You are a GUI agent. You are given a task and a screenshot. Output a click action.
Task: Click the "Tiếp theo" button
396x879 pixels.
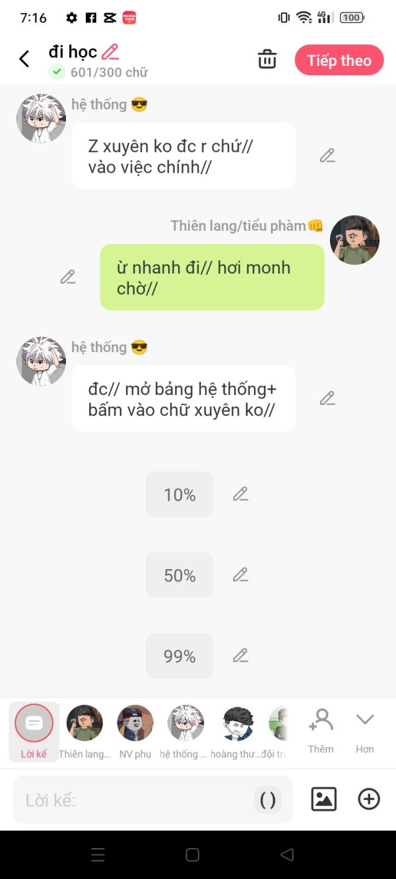tap(339, 61)
